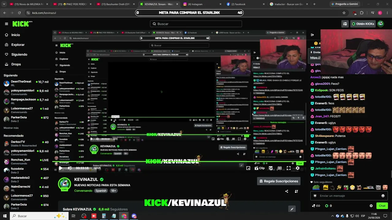Click the Obtén KICKs button
392x220 pixels.
coord(363,24)
